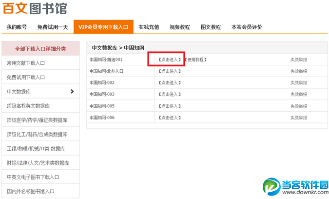Click the 中国知网-北外入口 row name
Viewport: 329px width, 199px height.
click(x=106, y=71)
